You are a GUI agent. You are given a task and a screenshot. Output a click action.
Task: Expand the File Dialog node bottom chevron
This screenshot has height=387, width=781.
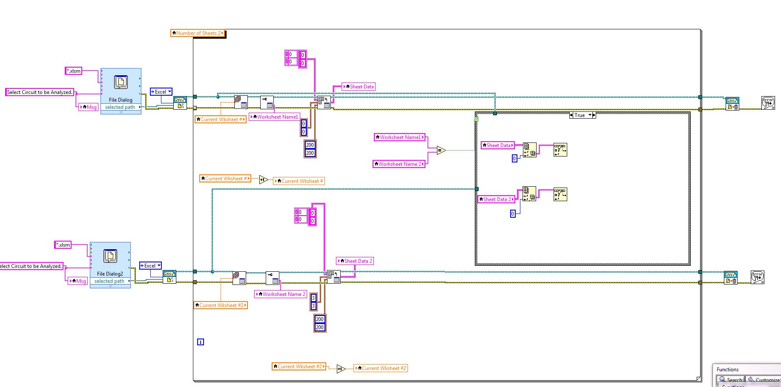click(x=121, y=112)
